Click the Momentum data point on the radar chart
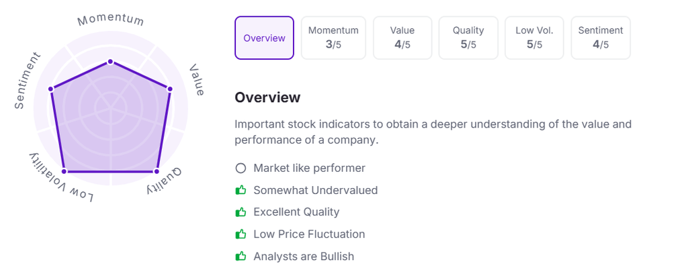Viewport: 688px width, 278px height. (x=110, y=62)
